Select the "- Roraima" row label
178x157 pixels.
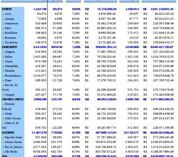(x=9, y=38)
